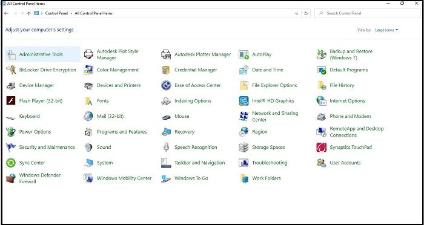Click 'All Control Panel Items' breadcrumb
424x225 pixels.
click(93, 13)
